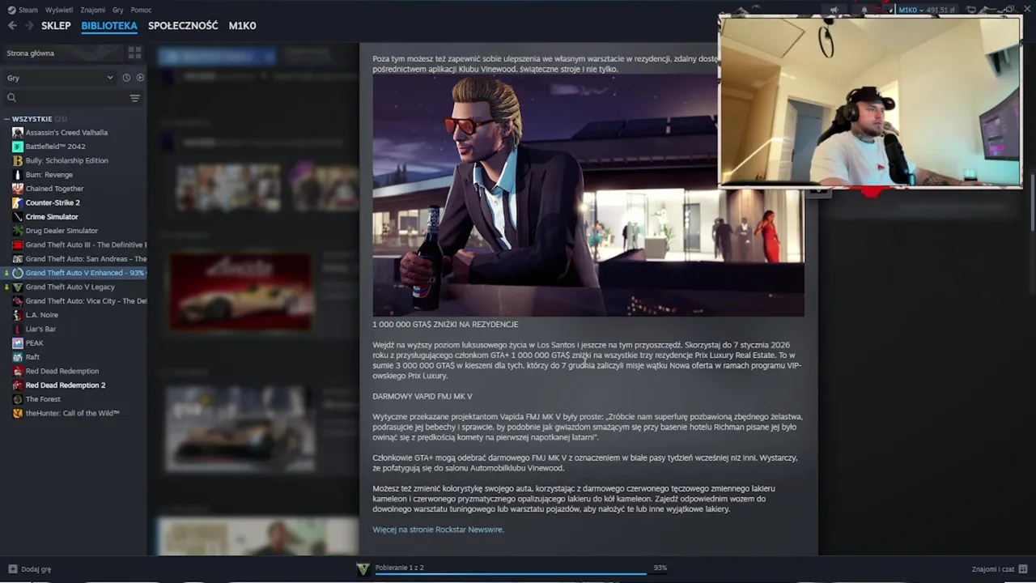Open notifications bell icon

(864, 10)
